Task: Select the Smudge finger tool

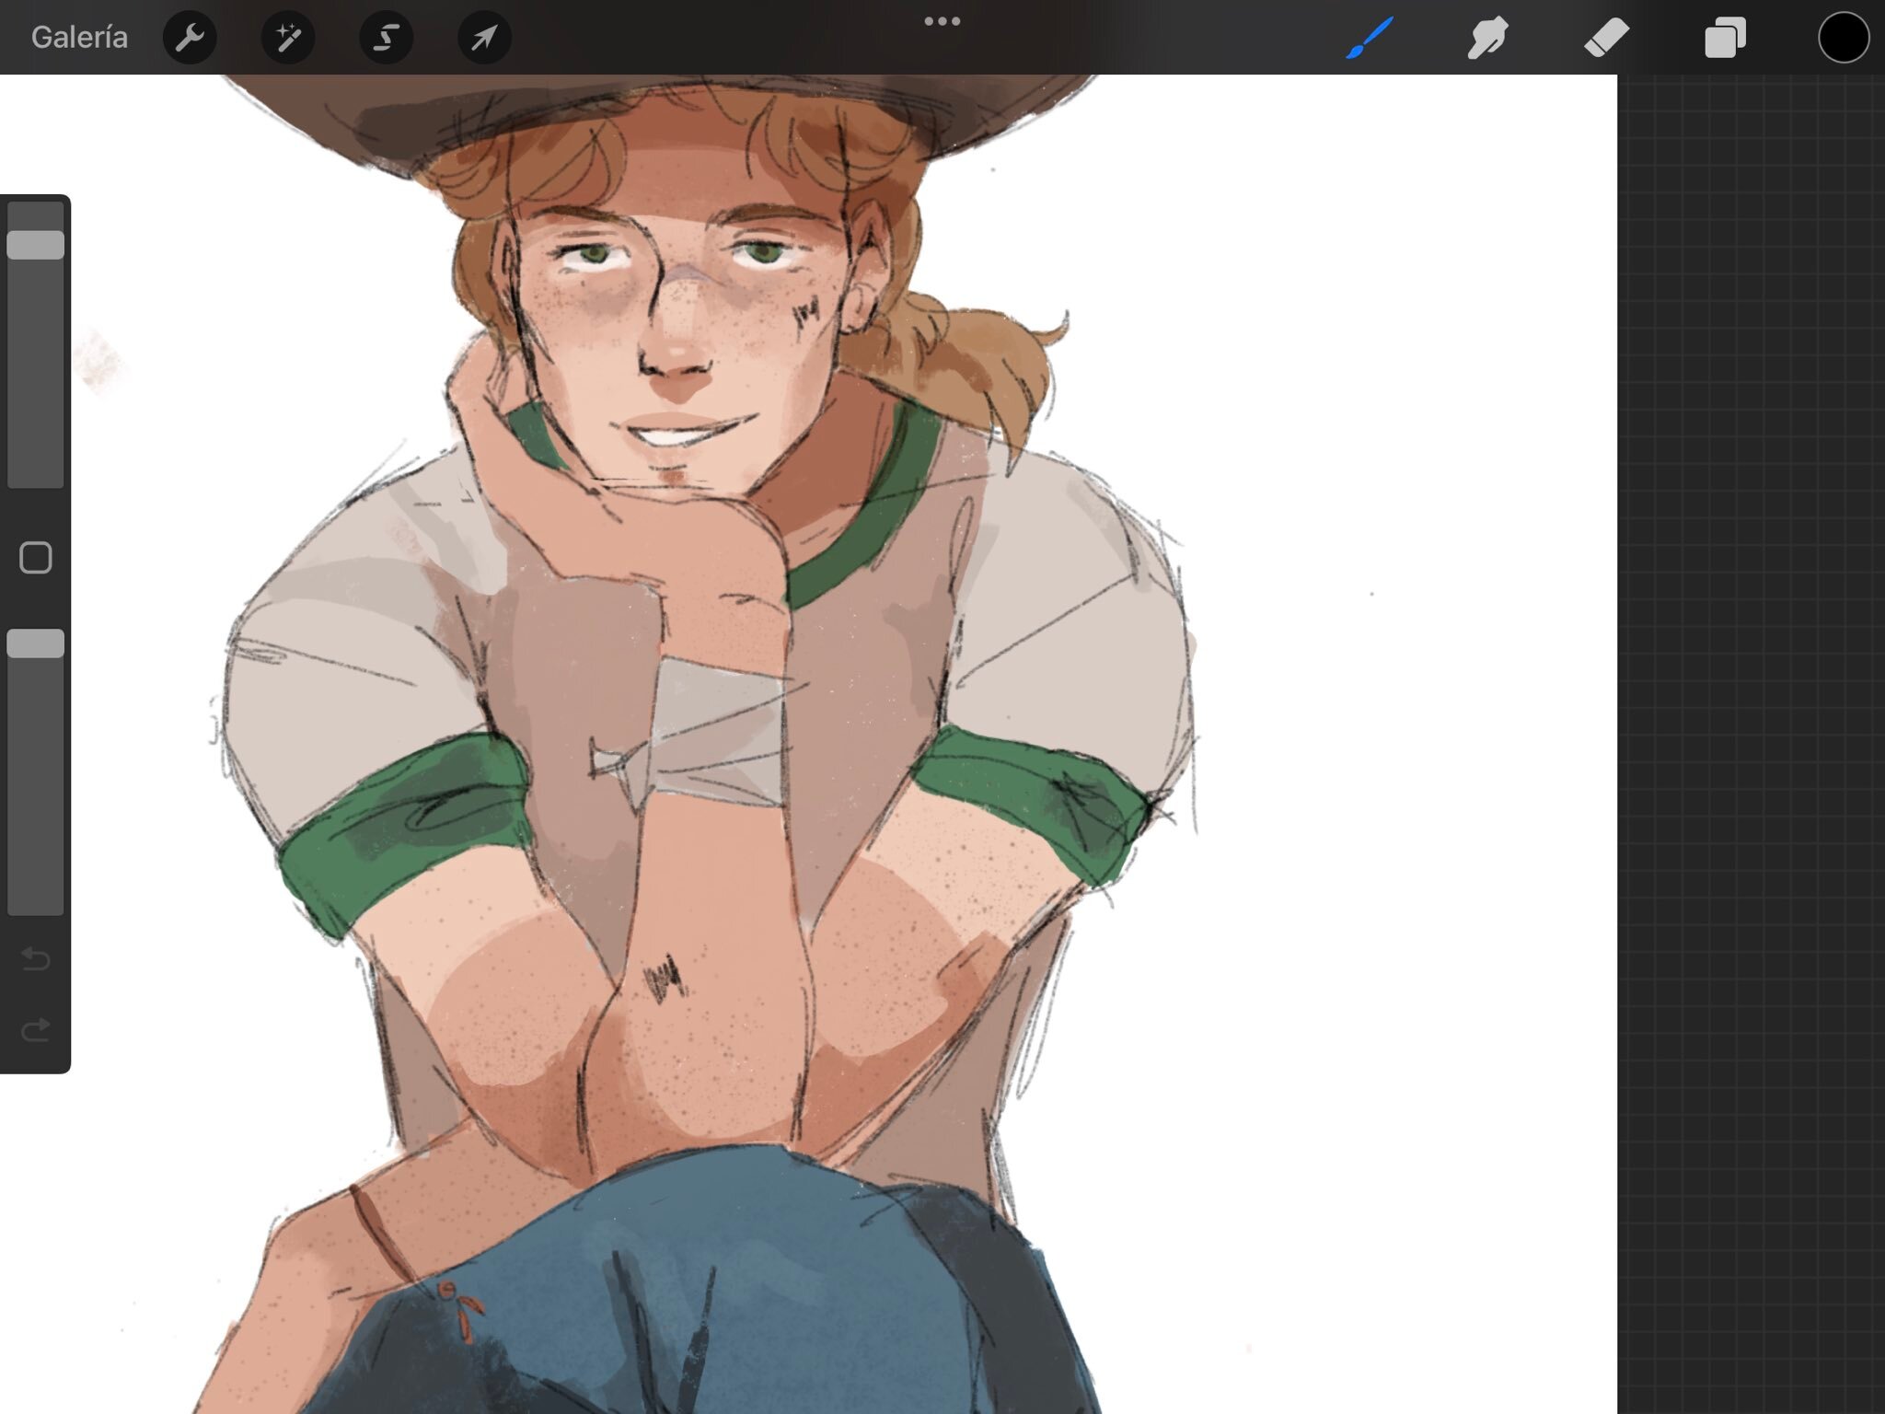Action: [x=1487, y=38]
